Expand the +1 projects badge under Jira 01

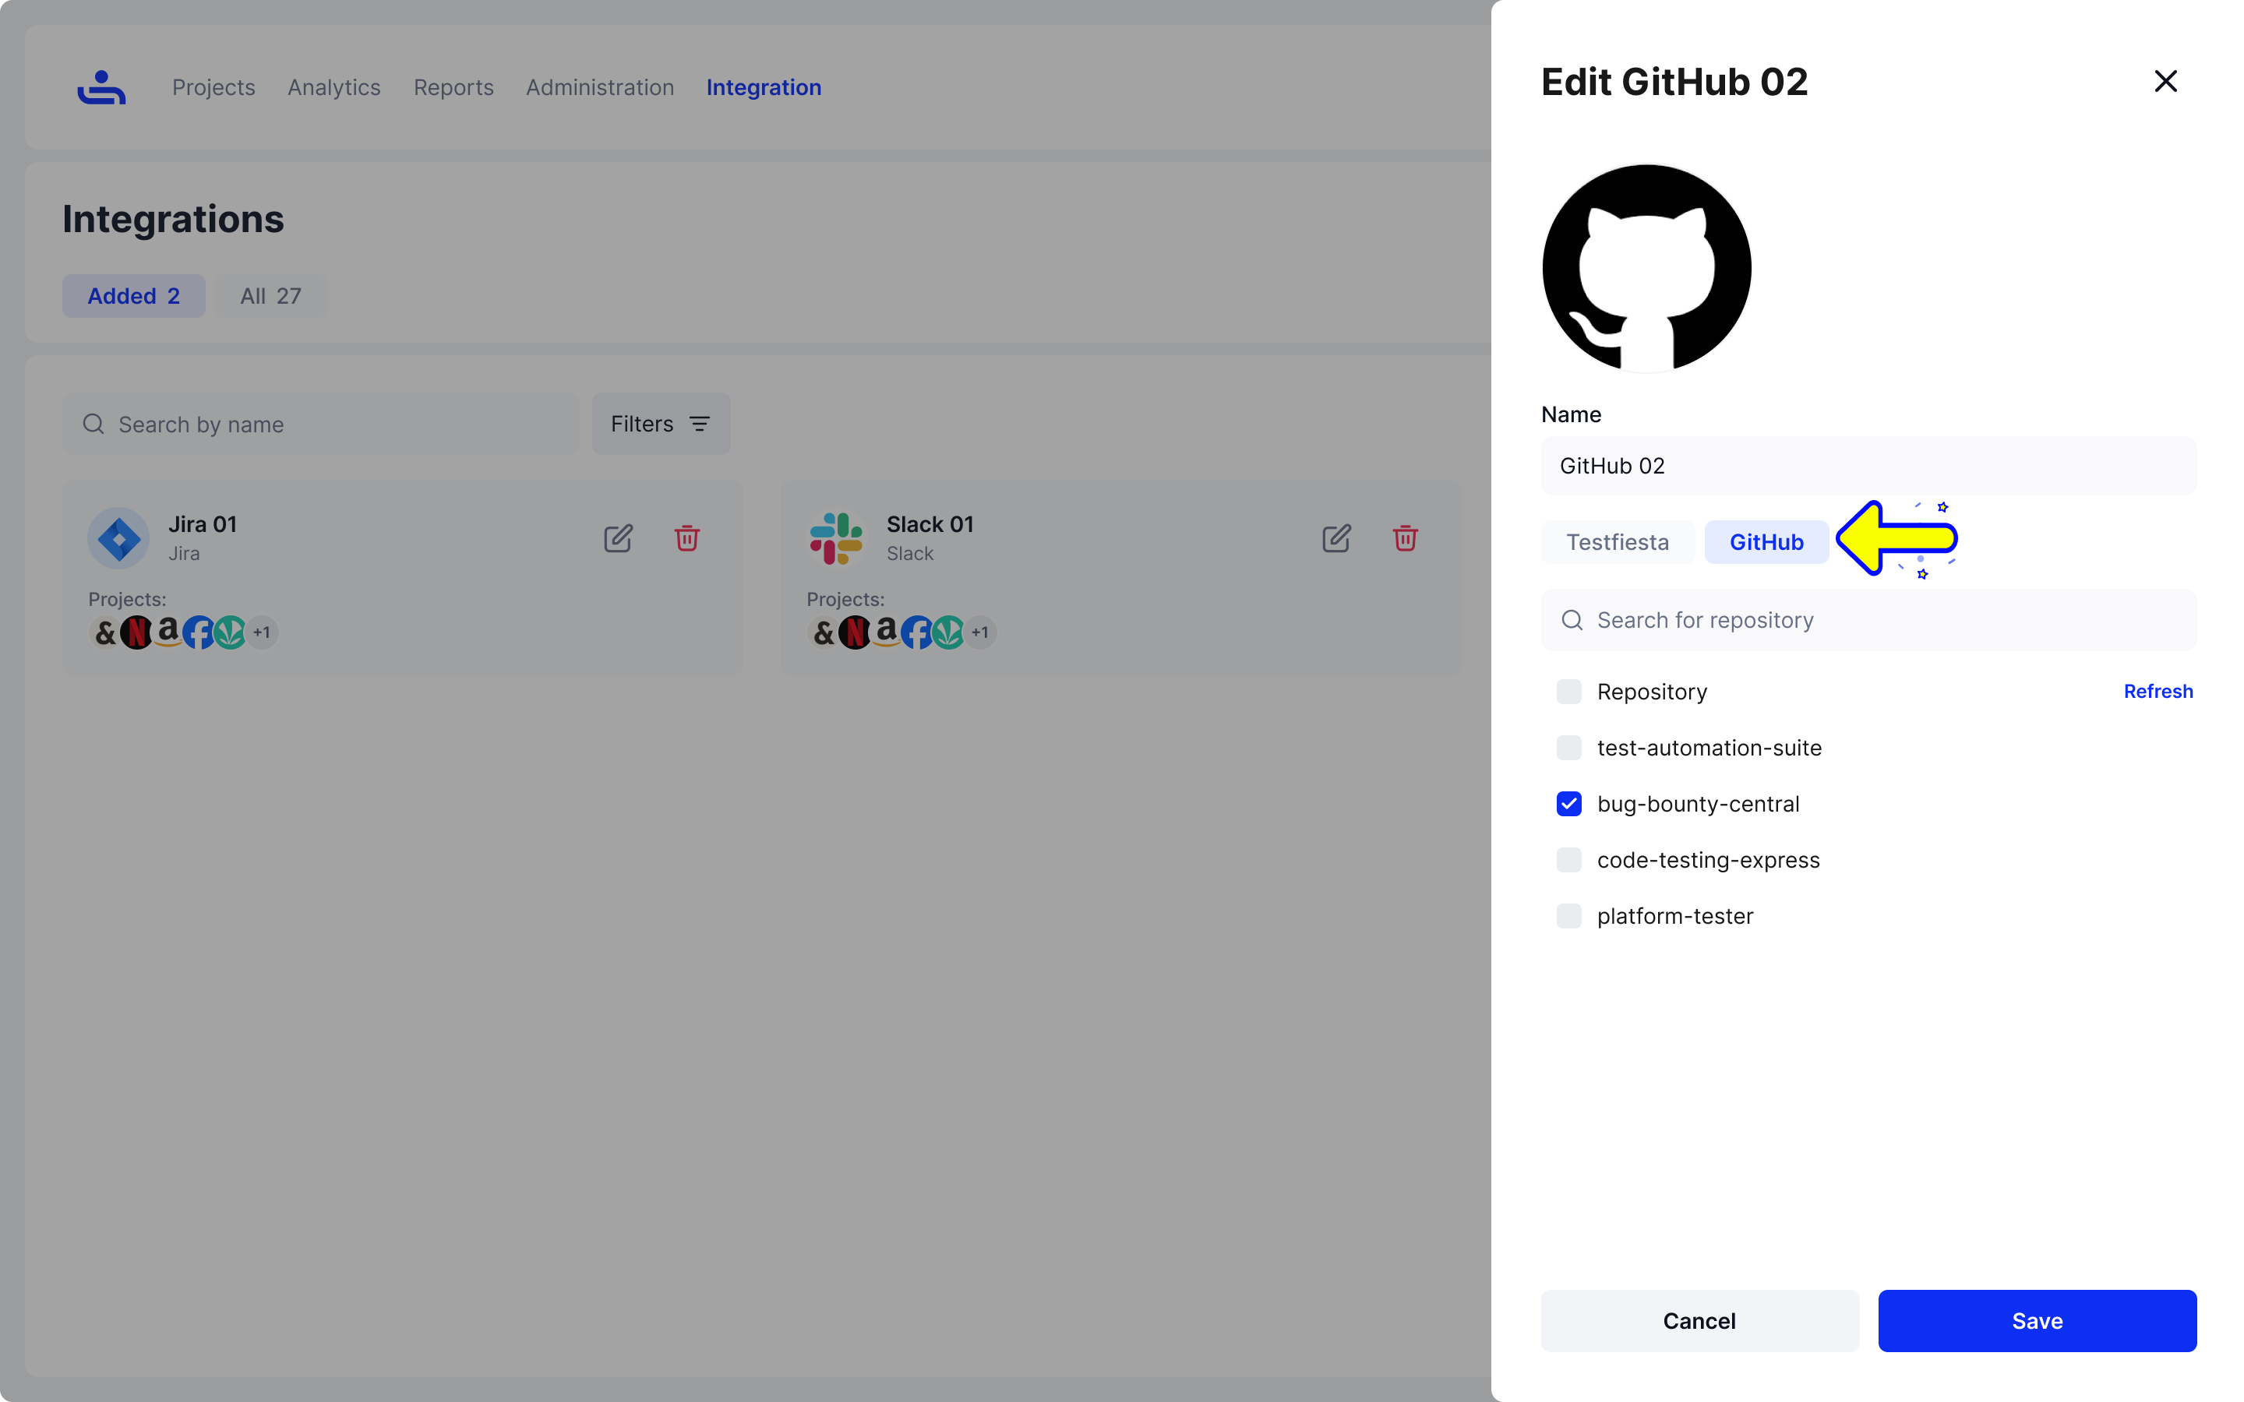point(262,632)
